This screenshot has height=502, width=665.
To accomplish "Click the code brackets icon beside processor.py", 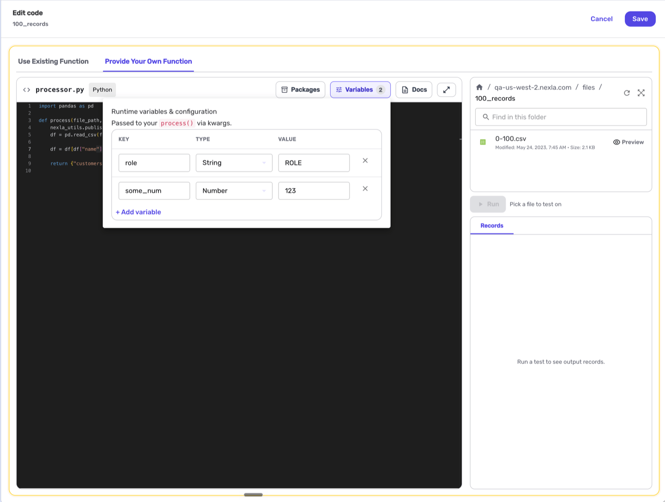I will coord(27,90).
